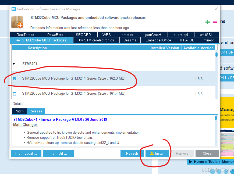Click the From Url button

point(58,153)
